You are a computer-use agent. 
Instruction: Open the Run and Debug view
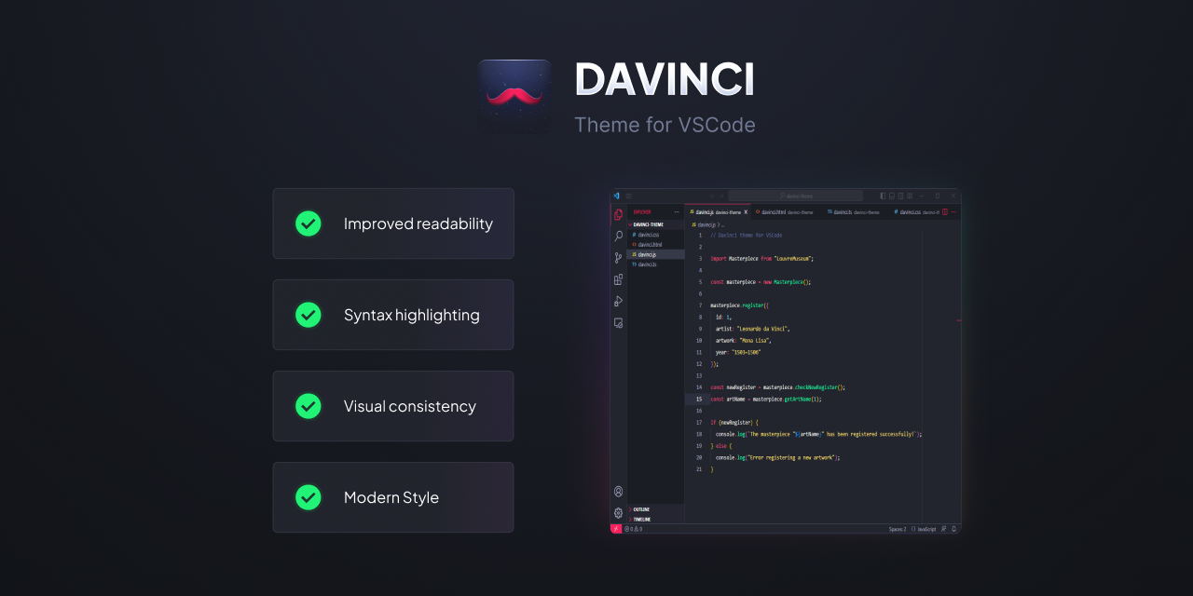point(617,301)
